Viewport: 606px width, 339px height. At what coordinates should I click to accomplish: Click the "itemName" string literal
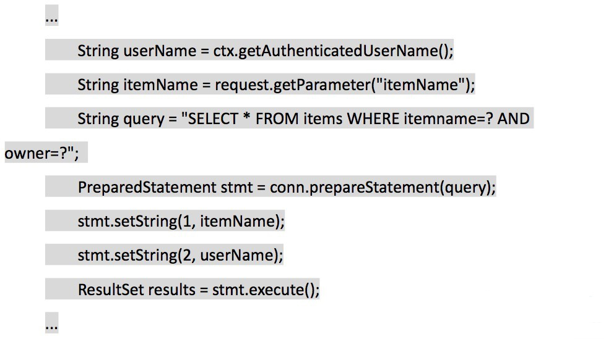click(x=420, y=85)
